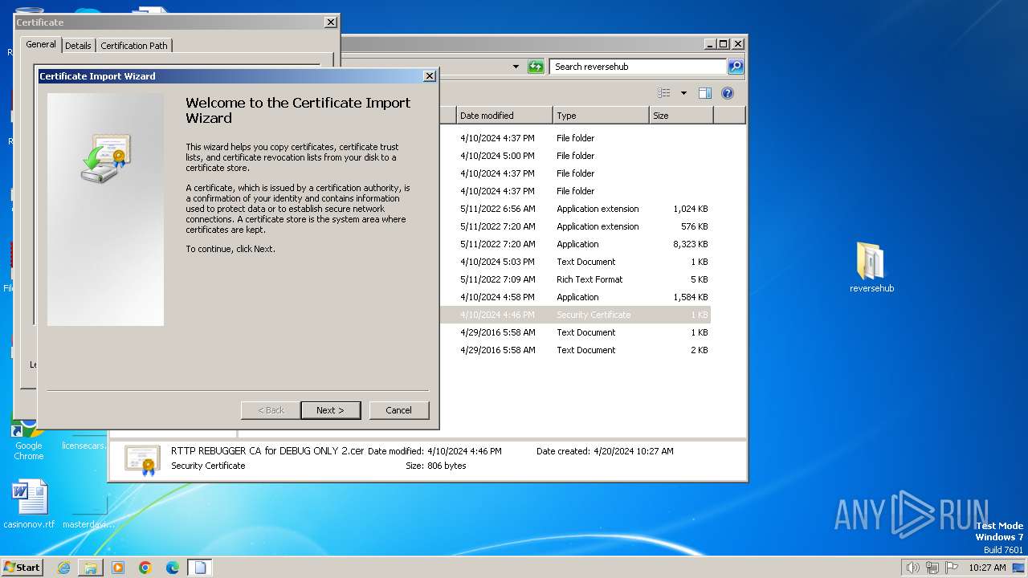Select the 576 KB Application extension row
This screenshot has width=1028, height=578.
point(575,226)
